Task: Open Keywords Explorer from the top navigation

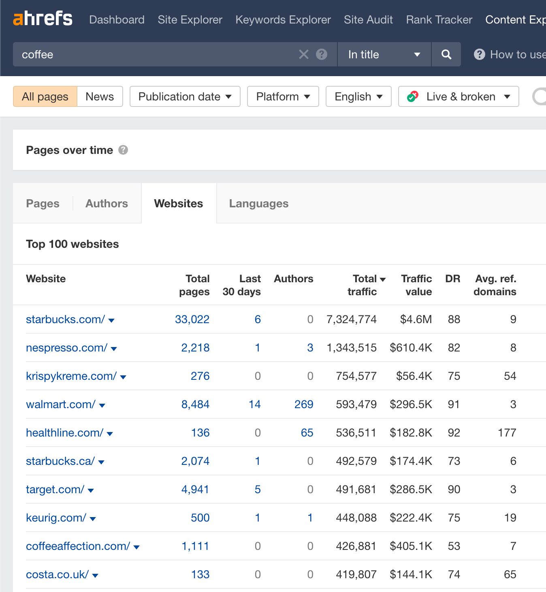Action: (283, 19)
